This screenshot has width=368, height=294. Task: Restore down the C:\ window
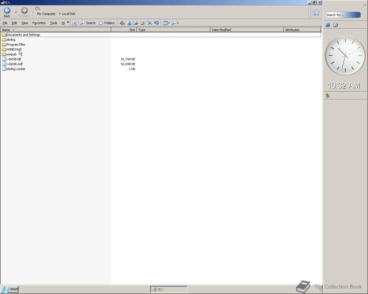[314, 3]
